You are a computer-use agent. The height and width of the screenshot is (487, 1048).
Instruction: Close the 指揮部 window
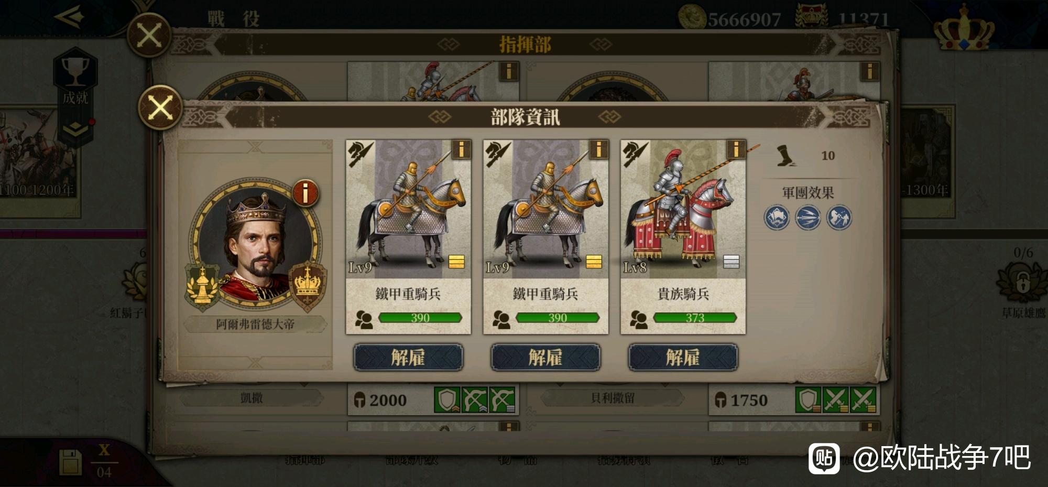click(149, 35)
